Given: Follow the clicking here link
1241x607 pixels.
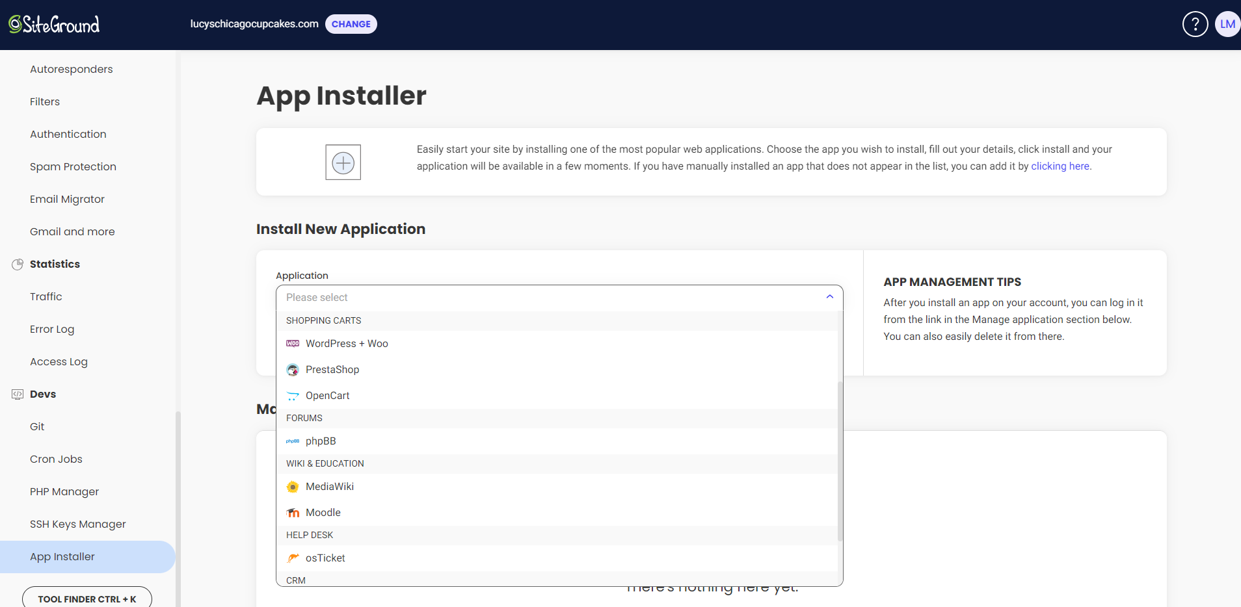Looking at the screenshot, I should tap(1061, 166).
